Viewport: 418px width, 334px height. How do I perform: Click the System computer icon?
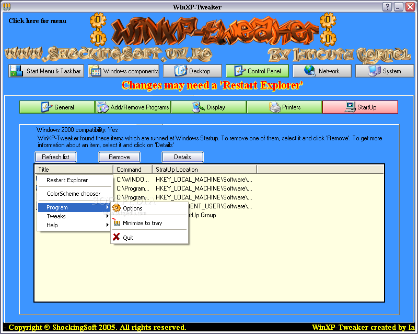pyautogui.click(x=375, y=71)
